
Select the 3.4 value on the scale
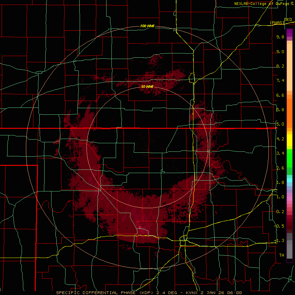point(280,153)
